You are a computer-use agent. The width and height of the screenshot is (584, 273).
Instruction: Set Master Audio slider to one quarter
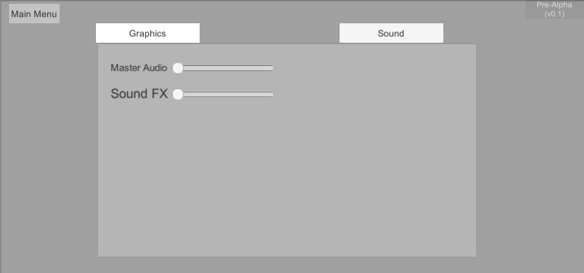coord(202,68)
